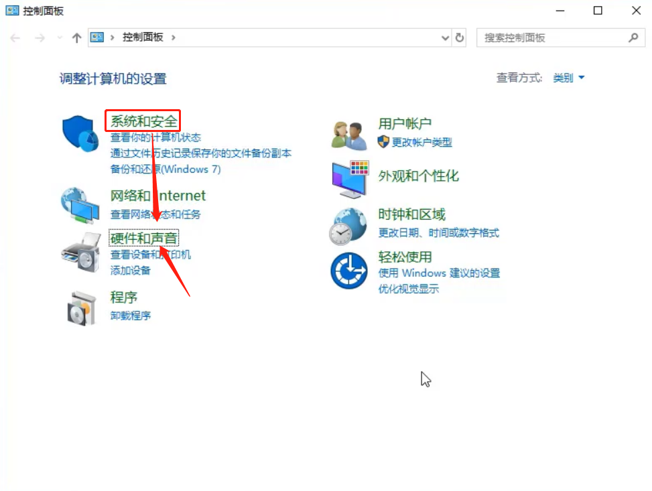
Task: Click the Ease of Access blue circle icon
Action: click(x=349, y=271)
